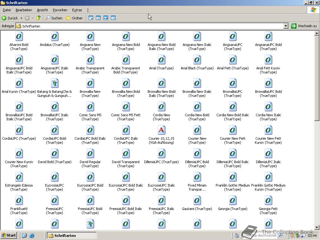Image resolution: width=320 pixels, height=240 pixels.
Task: Toggle the Ordner folders pane
Action: tap(74, 18)
